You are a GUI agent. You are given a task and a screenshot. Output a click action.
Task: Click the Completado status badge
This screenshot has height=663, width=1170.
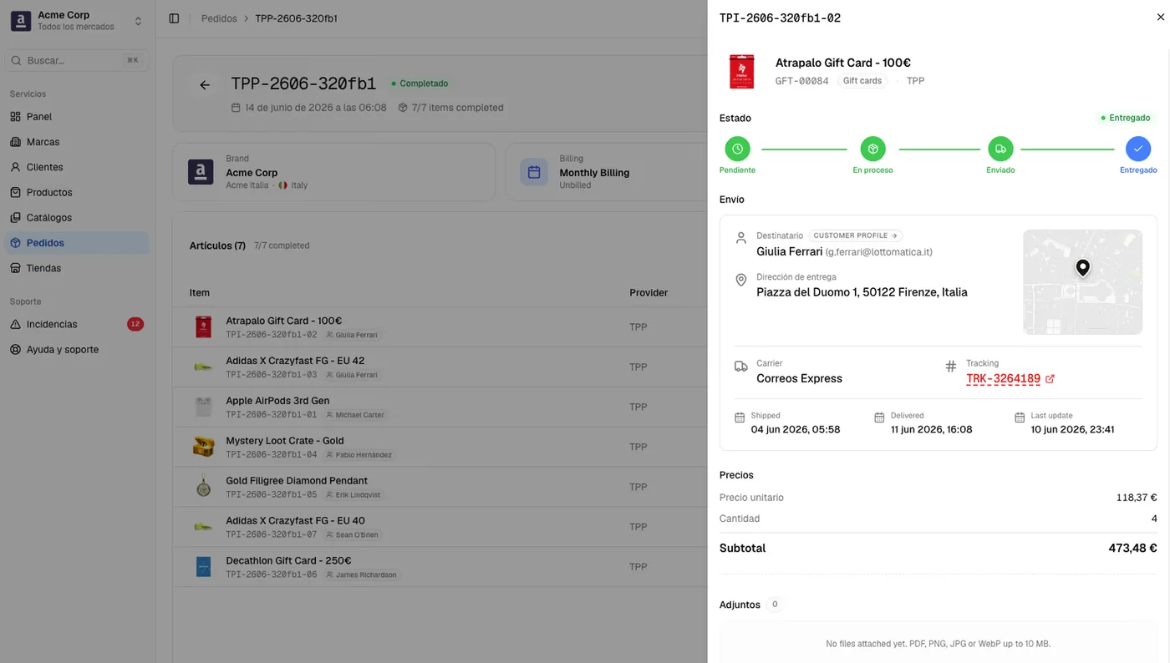point(420,84)
